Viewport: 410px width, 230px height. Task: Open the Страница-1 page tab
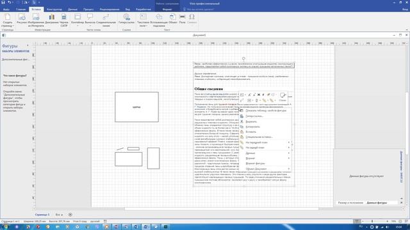click(42, 215)
